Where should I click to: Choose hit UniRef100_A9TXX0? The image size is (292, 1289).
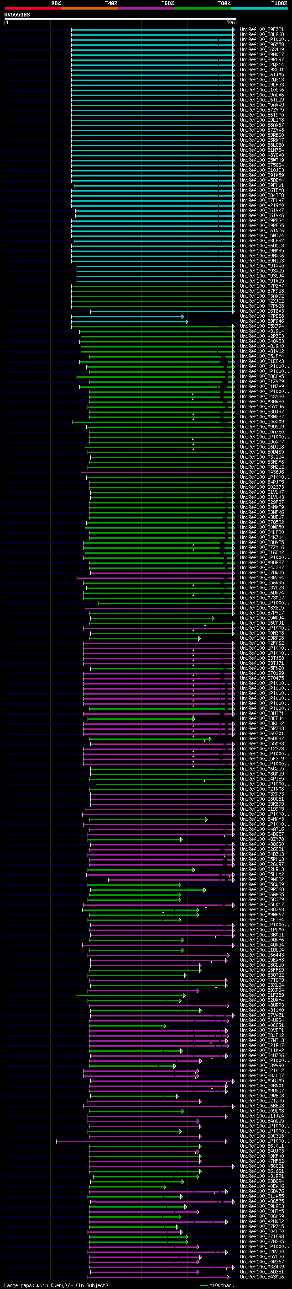tap(261, 266)
